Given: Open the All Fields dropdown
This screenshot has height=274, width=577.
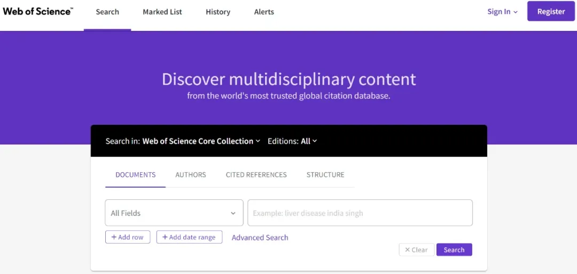Looking at the screenshot, I should [174, 213].
